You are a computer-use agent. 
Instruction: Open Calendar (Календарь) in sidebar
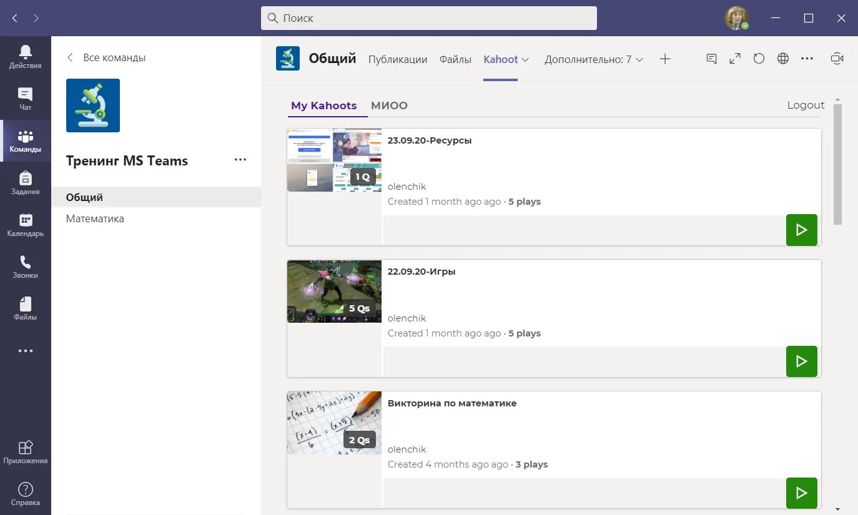tap(26, 225)
